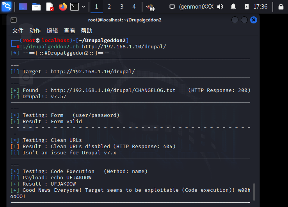Open the 查看 (View) menu

coord(69,31)
